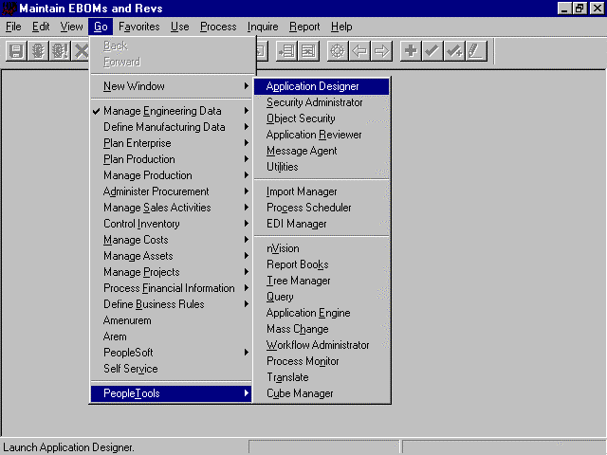This screenshot has width=607, height=455.
Task: Expand the Manage Projects submenu
Action: [171, 272]
